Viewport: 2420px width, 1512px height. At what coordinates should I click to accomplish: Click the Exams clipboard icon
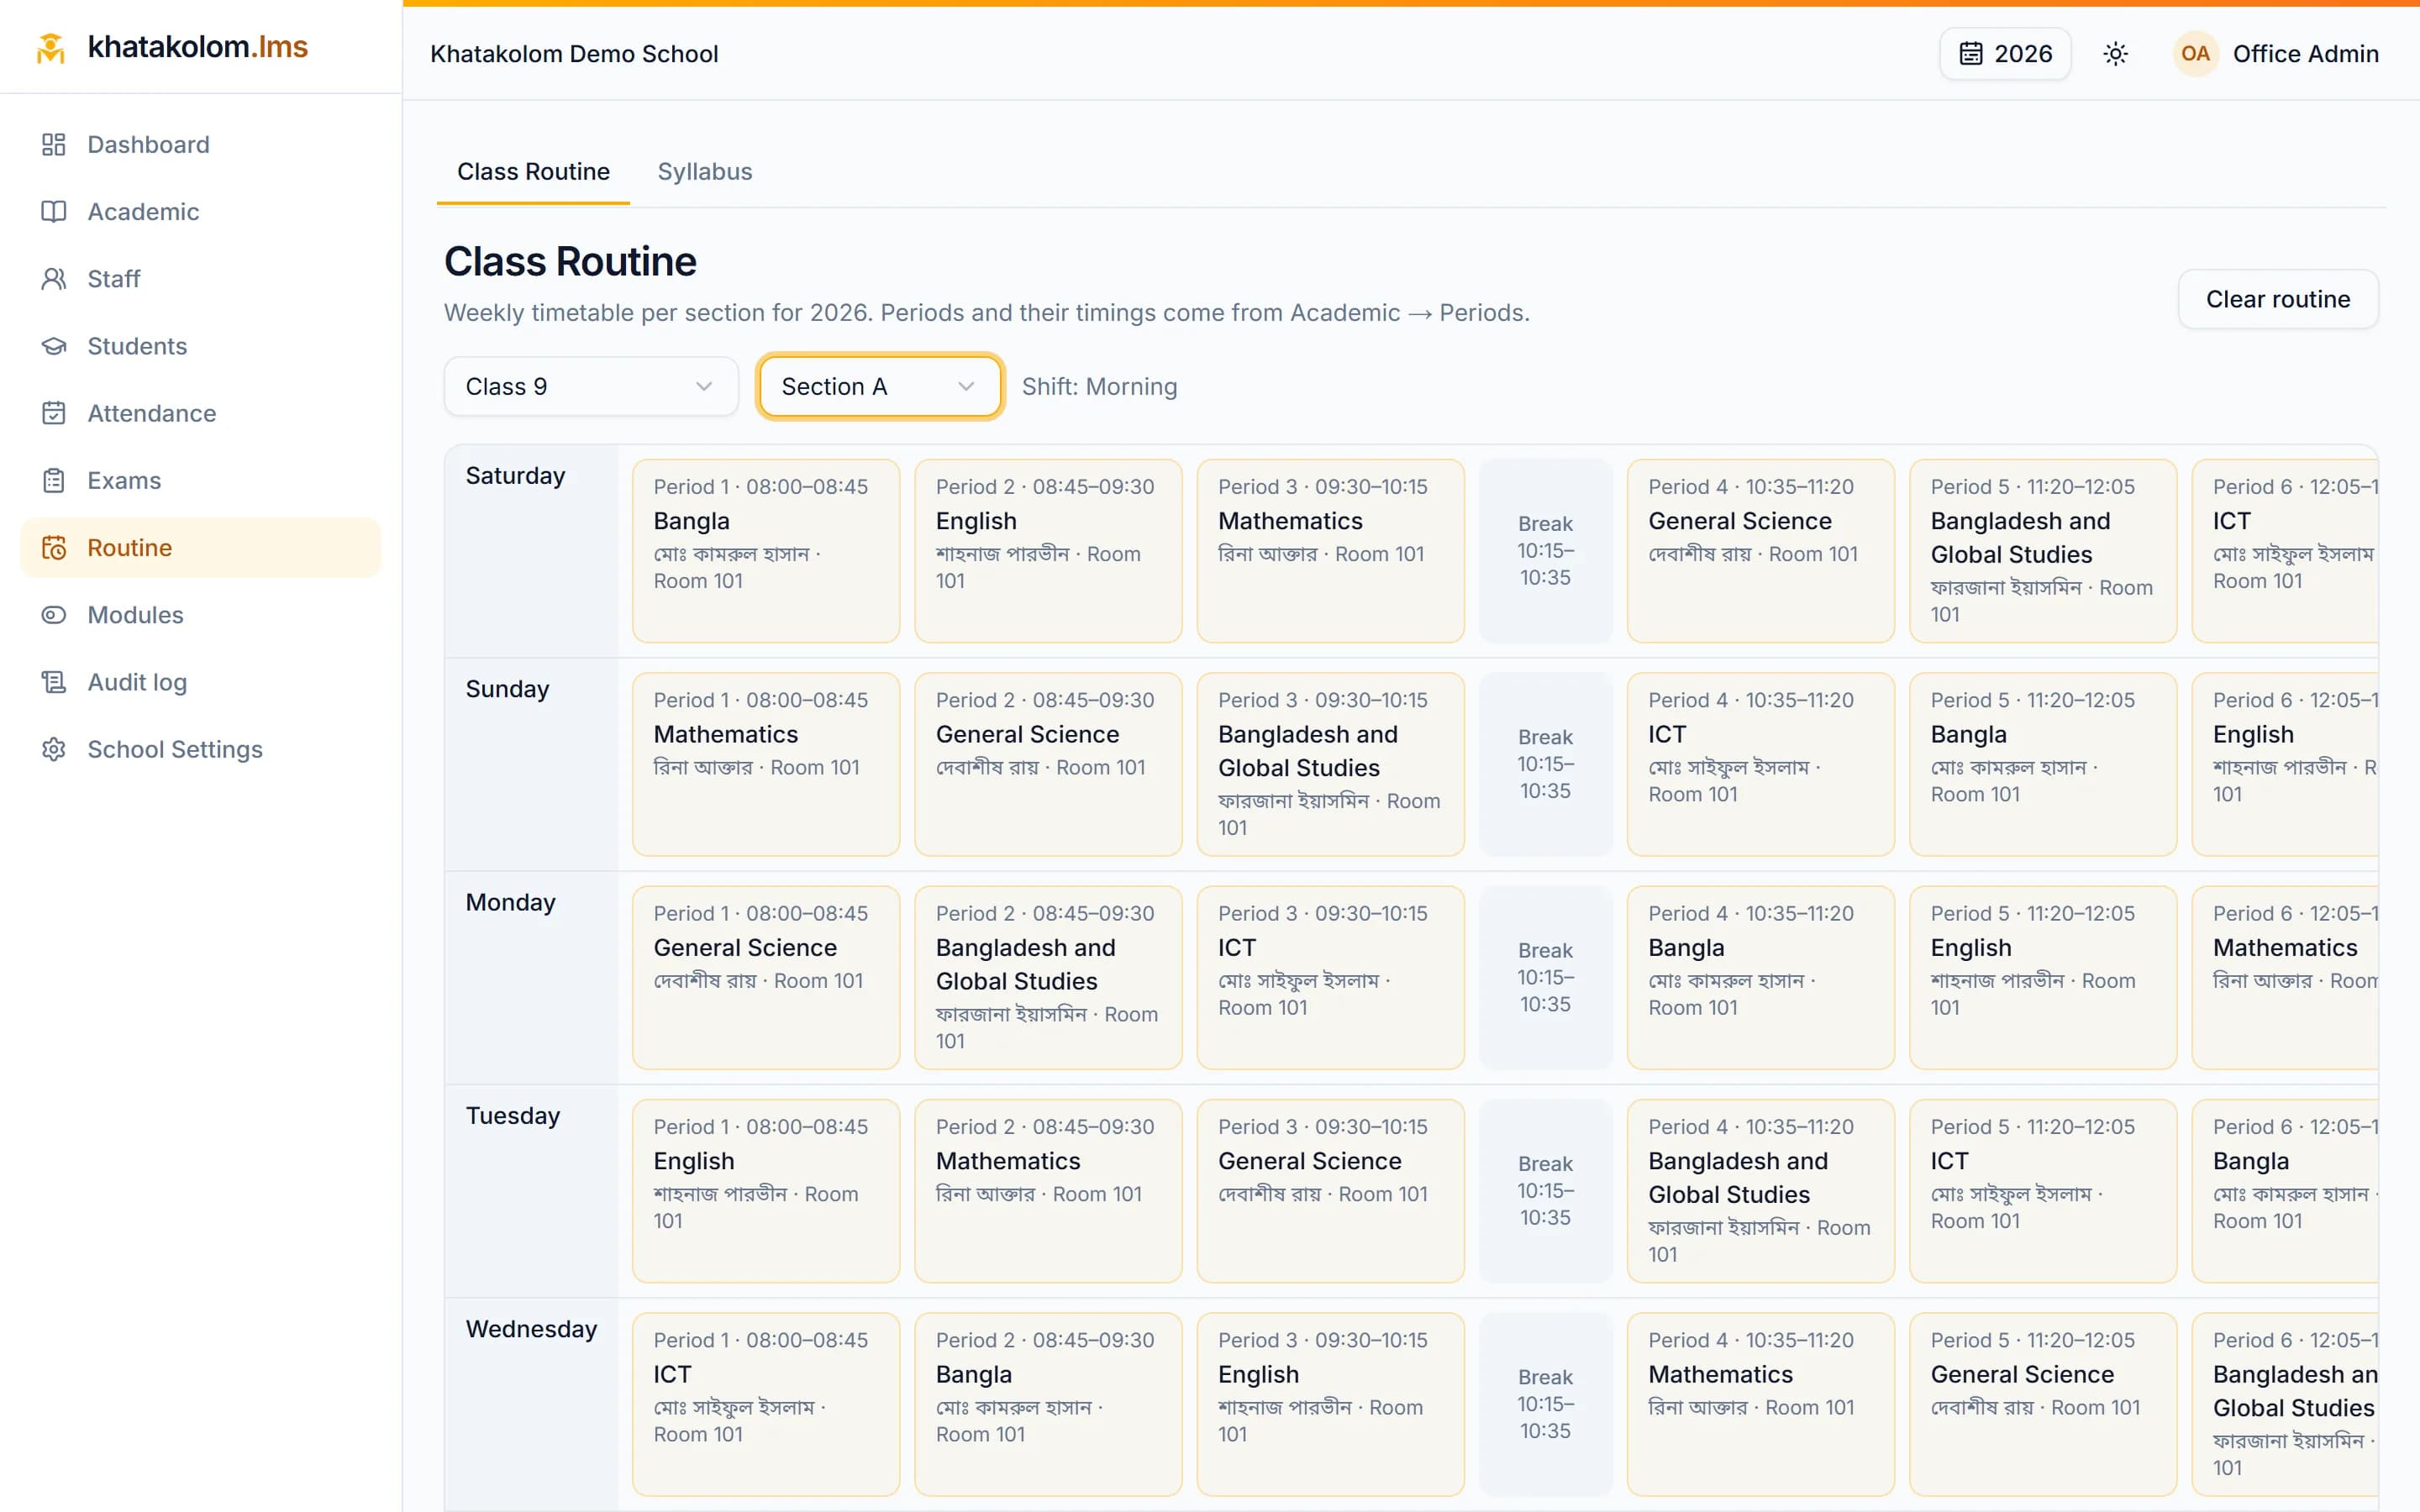point(53,480)
